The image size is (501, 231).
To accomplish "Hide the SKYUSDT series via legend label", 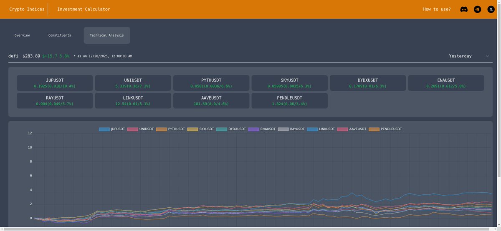I will click(207, 129).
